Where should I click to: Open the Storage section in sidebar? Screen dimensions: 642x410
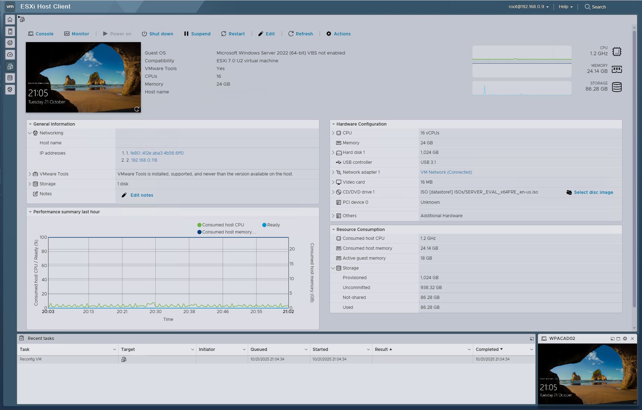point(10,78)
